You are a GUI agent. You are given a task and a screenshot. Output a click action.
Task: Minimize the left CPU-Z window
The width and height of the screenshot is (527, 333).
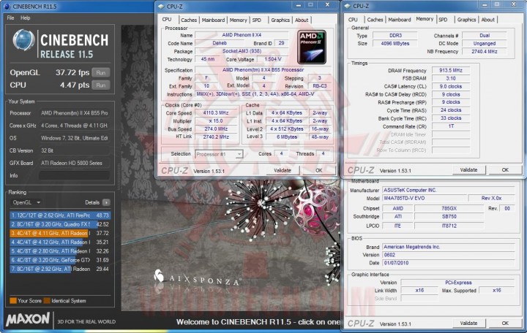(x=299, y=4)
